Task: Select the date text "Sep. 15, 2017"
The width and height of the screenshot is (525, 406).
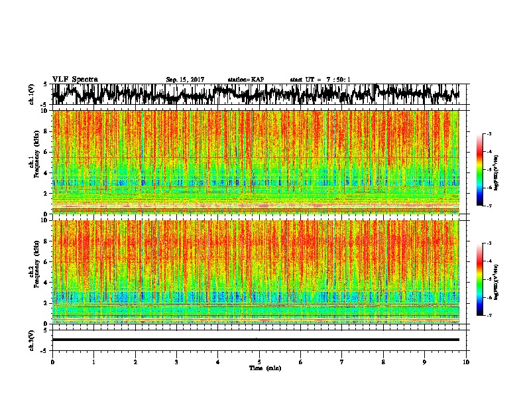Action: pos(185,80)
